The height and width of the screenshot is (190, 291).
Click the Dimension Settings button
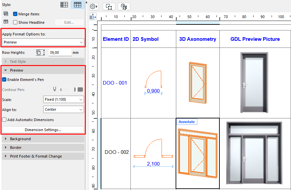point(43,130)
